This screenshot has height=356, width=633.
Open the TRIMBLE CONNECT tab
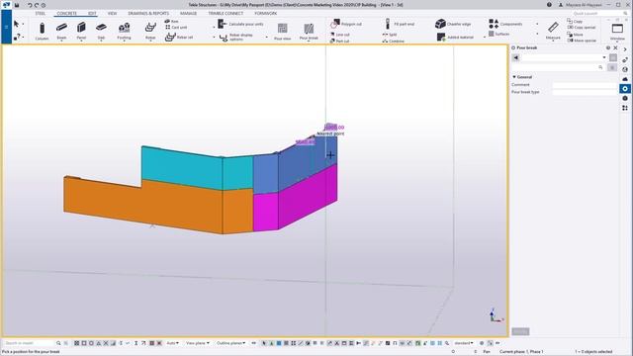point(226,13)
